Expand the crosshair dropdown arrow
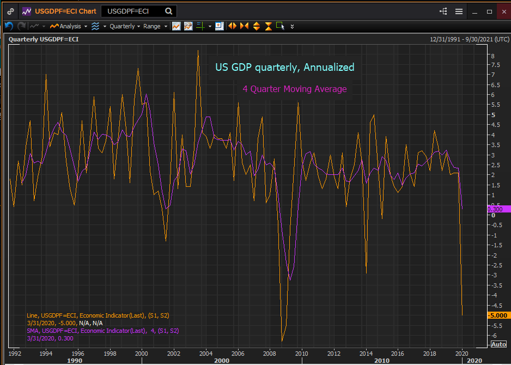Viewport: 511px width, 365px height. pyautogui.click(x=210, y=26)
